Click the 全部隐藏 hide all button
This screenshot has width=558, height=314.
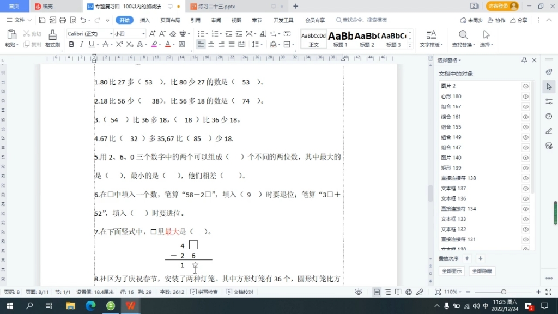(483, 271)
